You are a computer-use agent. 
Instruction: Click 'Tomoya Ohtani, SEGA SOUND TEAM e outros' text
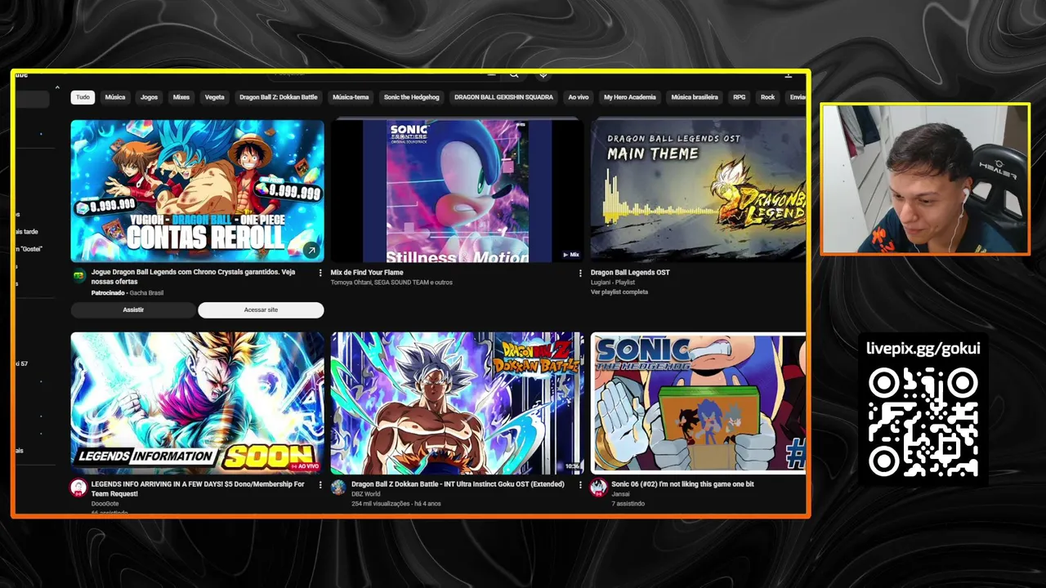click(x=391, y=283)
